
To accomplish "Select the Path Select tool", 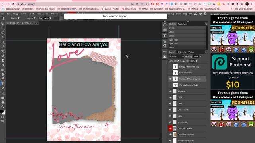I will [x=3, y=93].
